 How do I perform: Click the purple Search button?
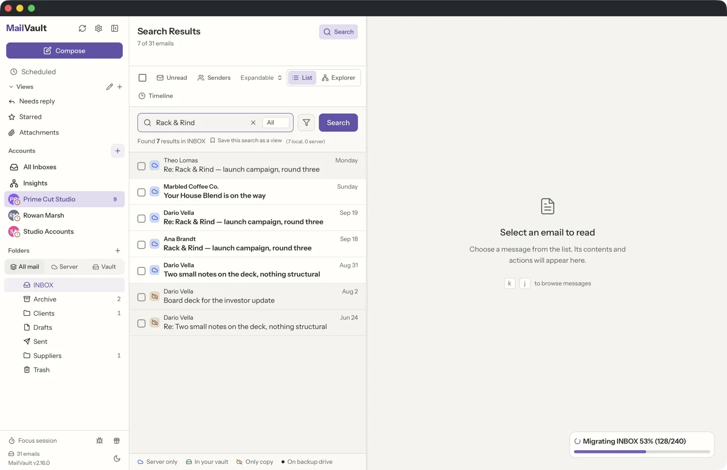(x=338, y=123)
